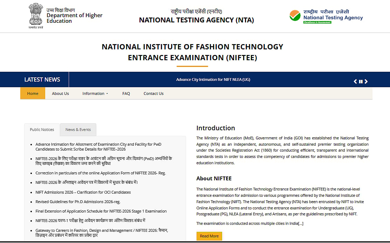Click Contact Us in the navigation

coord(153,93)
